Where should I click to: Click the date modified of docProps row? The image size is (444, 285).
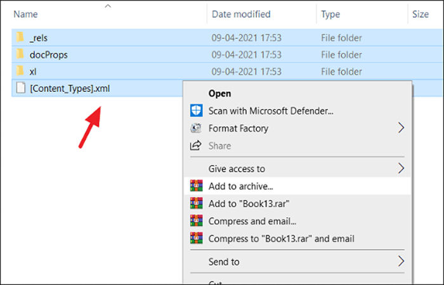[x=246, y=54]
